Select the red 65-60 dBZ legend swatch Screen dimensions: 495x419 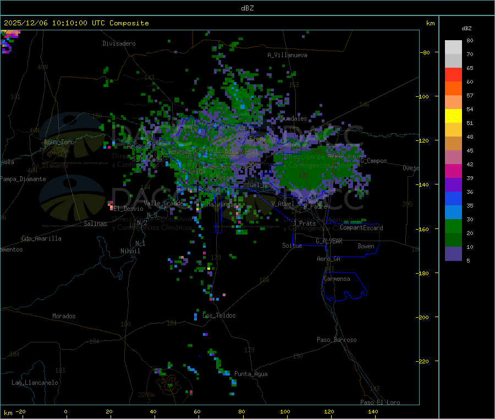pos(453,74)
